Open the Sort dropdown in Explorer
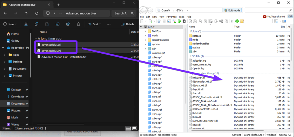294x137 pixels. (x=94, y=24)
